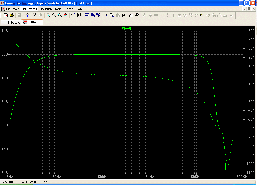Click the Undo arrow icon
This screenshot has width=257, height=185.
click(202, 15)
